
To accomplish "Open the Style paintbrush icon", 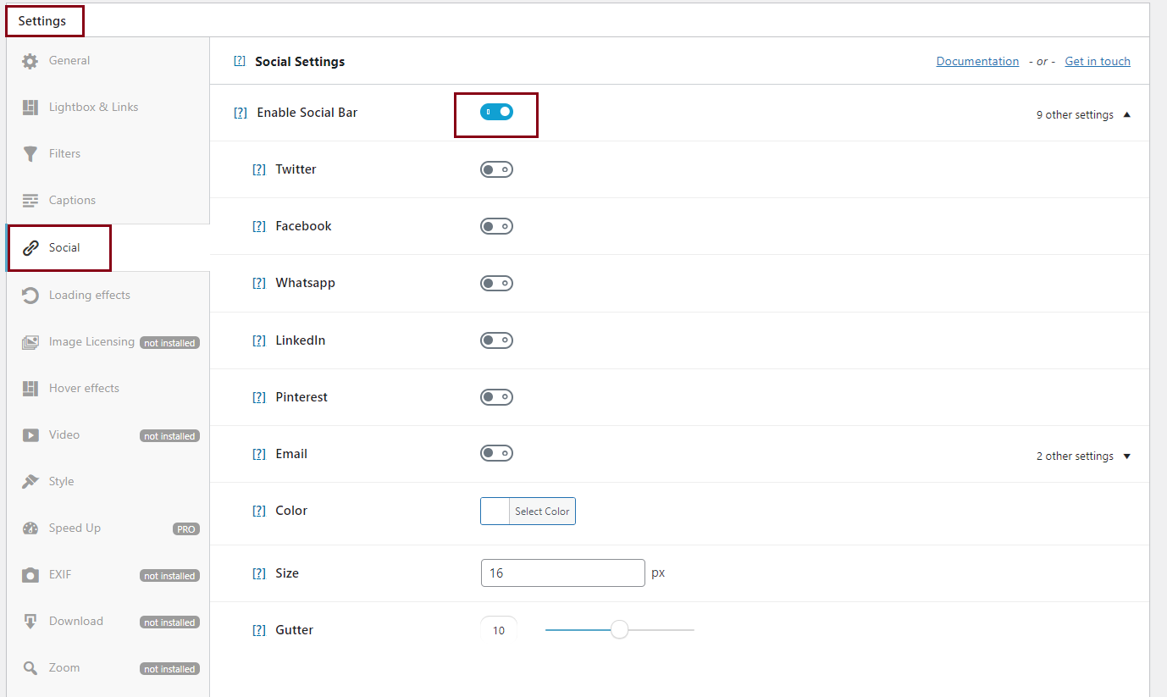I will (30, 482).
